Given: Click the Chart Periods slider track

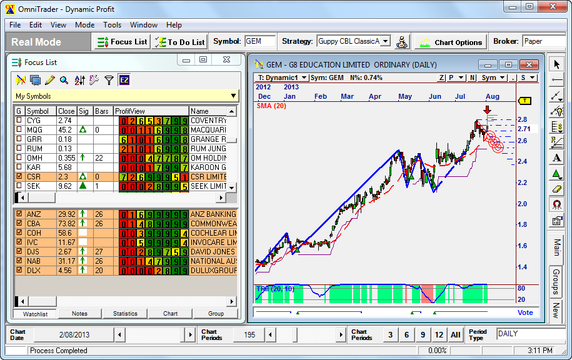Looking at the screenshot, I should click(306, 334).
